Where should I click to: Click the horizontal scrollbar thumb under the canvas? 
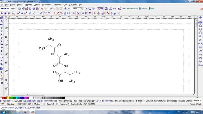point(27,95)
